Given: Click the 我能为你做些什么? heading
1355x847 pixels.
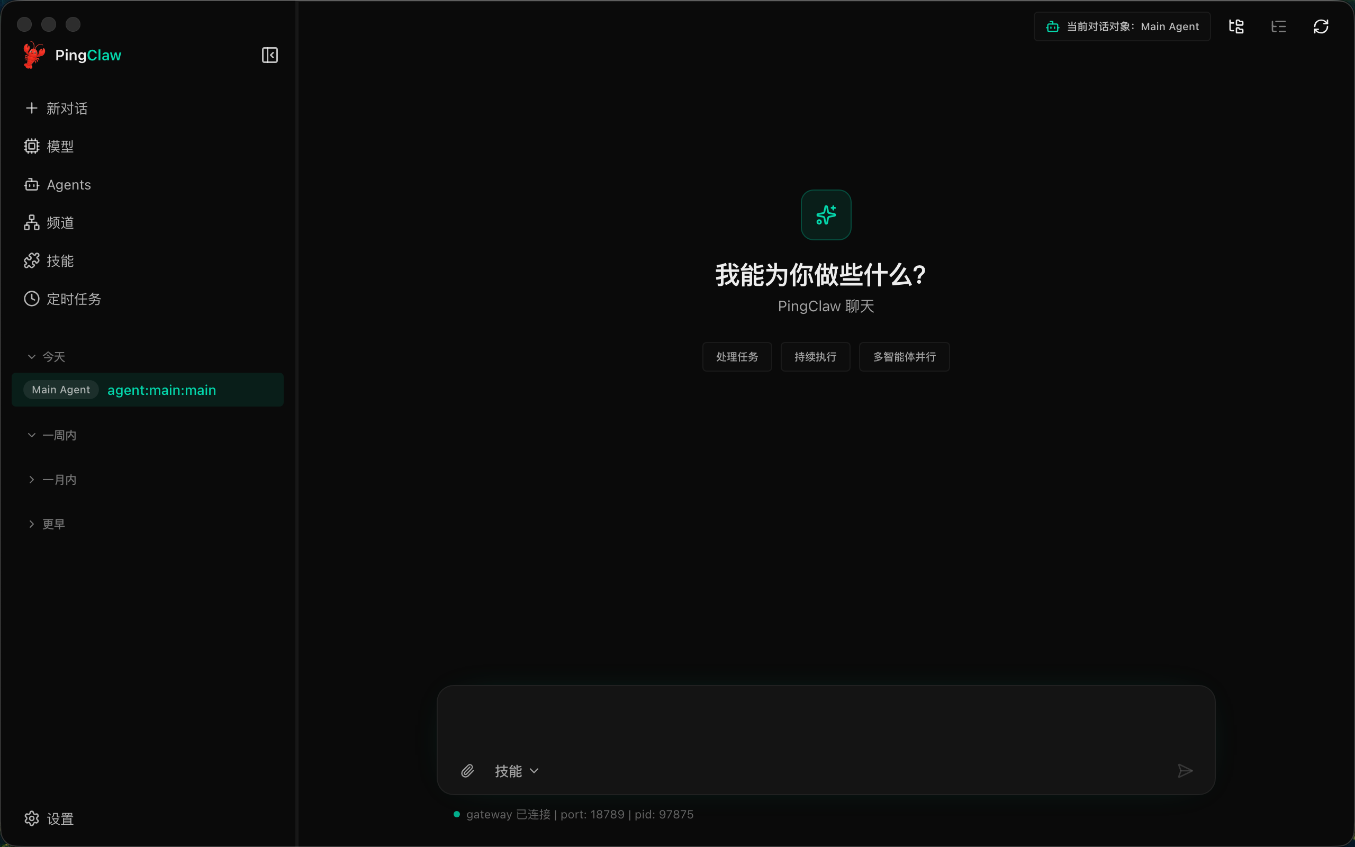Looking at the screenshot, I should [x=820, y=275].
